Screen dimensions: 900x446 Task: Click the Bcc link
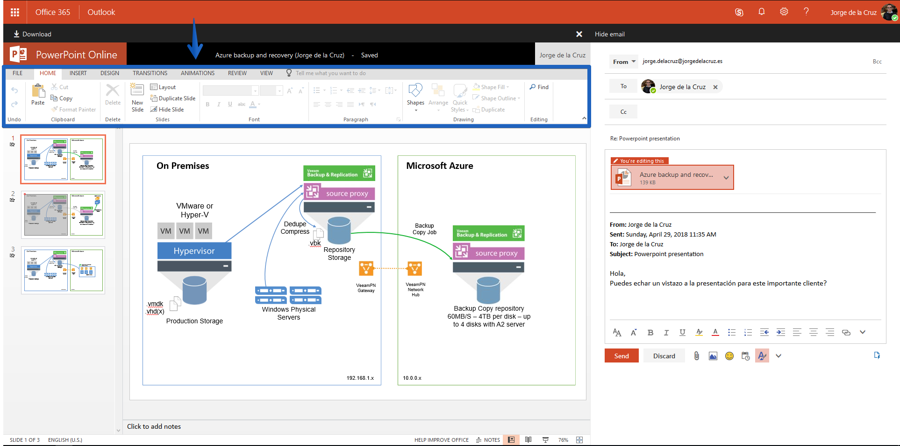[x=877, y=62]
